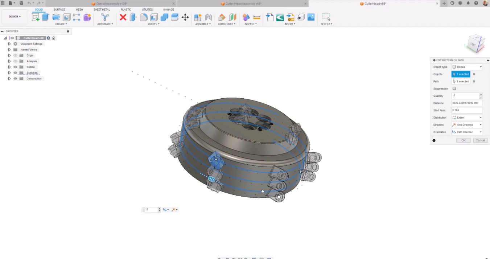
Task: Show the Origin folder with eye icon
Action: point(15,55)
